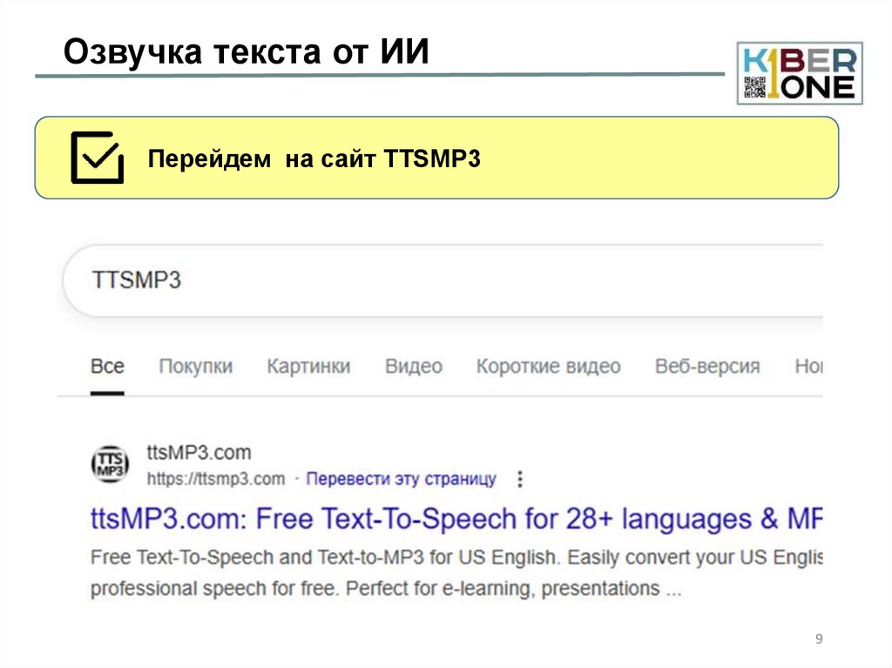Click the Все tab
The height and width of the screenshot is (668, 892).
(x=107, y=366)
